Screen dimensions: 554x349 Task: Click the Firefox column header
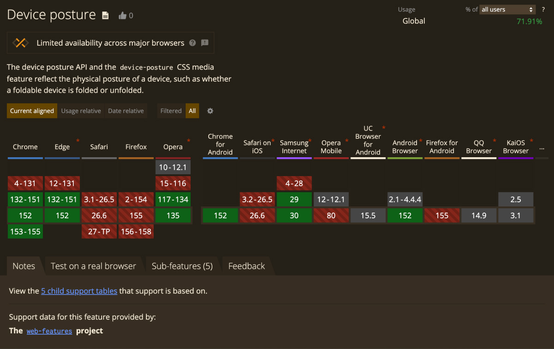click(136, 147)
